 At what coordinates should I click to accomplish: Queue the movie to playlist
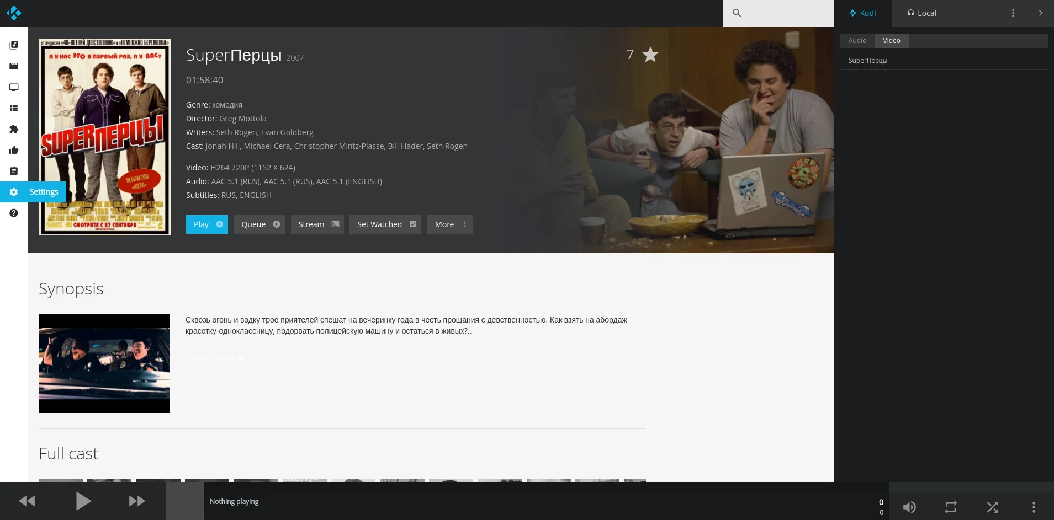click(259, 224)
